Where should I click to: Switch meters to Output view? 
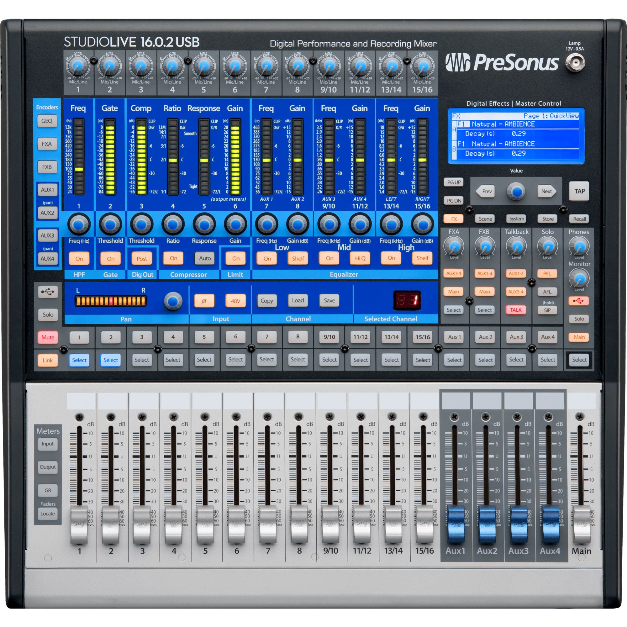coord(48,467)
